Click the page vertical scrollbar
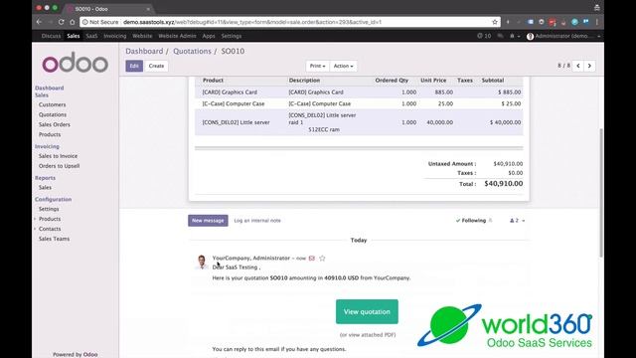Viewport: 636px width, 358px height. pyautogui.click(x=601, y=193)
